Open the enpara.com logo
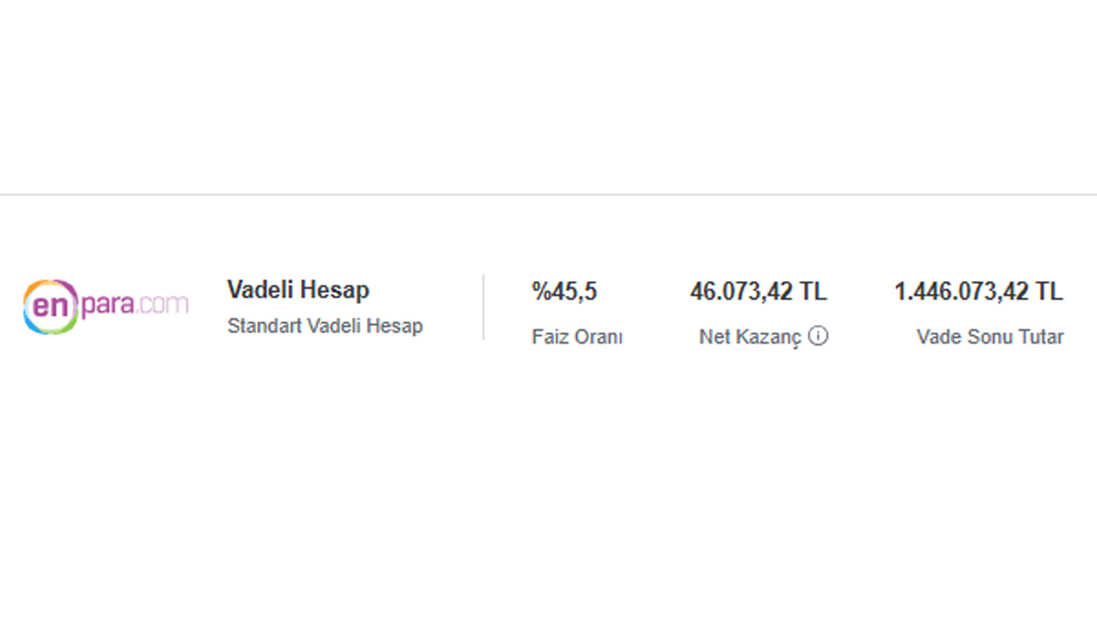The image size is (1097, 617). coord(105,306)
